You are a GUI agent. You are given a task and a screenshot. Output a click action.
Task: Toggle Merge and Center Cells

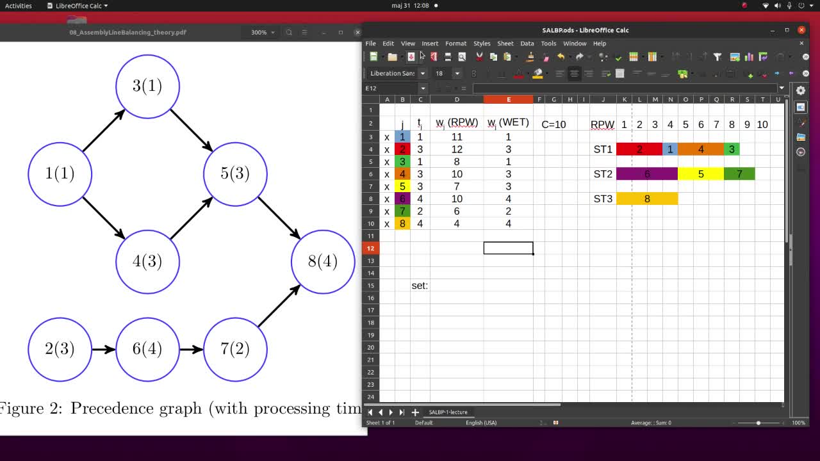tap(619, 74)
